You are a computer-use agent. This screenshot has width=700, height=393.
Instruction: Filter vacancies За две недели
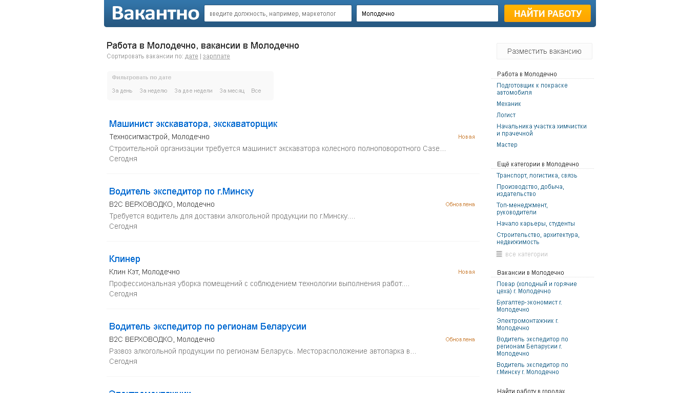point(193,91)
